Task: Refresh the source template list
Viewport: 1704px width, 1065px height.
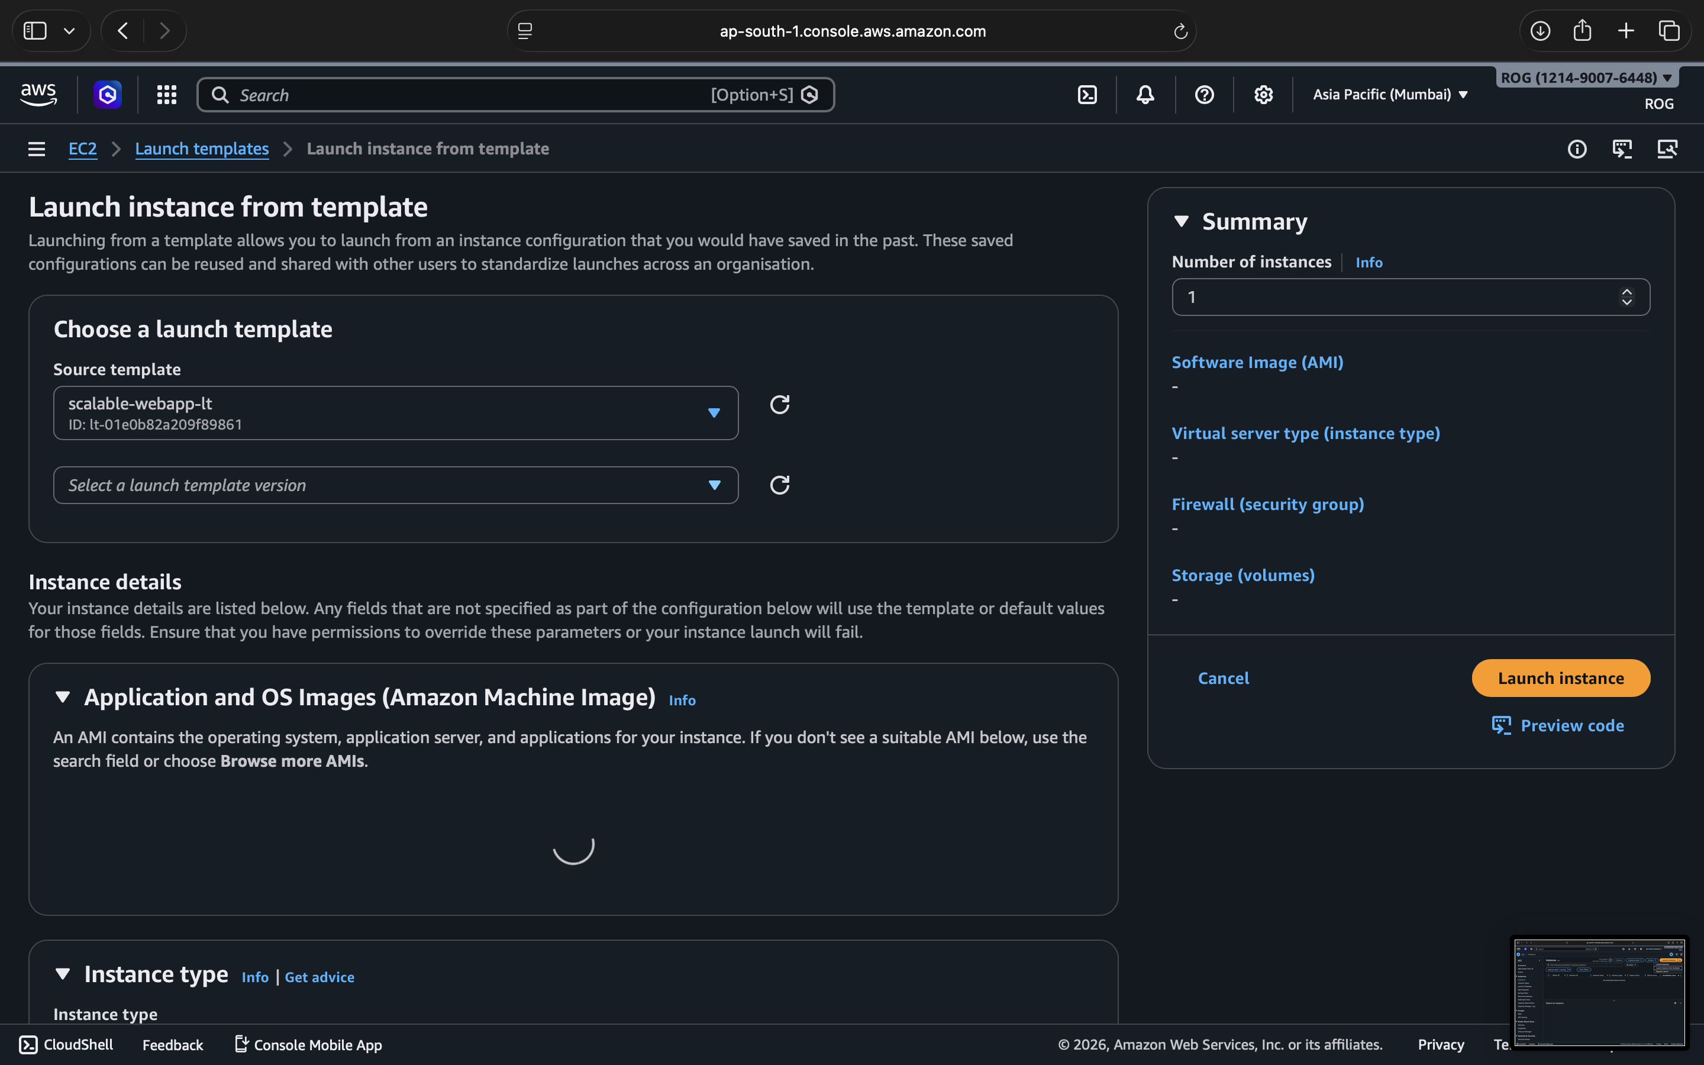Action: point(779,404)
